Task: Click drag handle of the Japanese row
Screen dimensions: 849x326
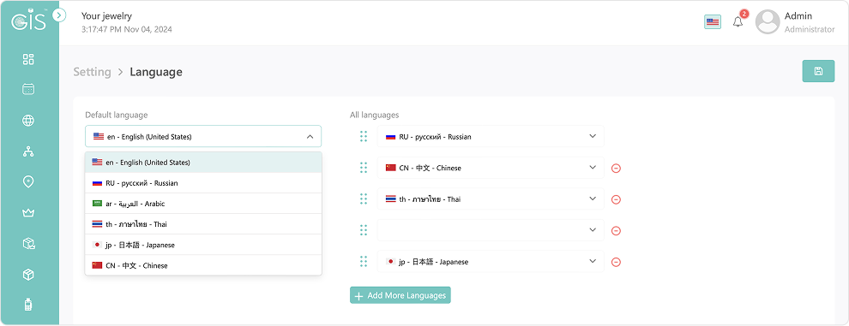Action: (364, 262)
